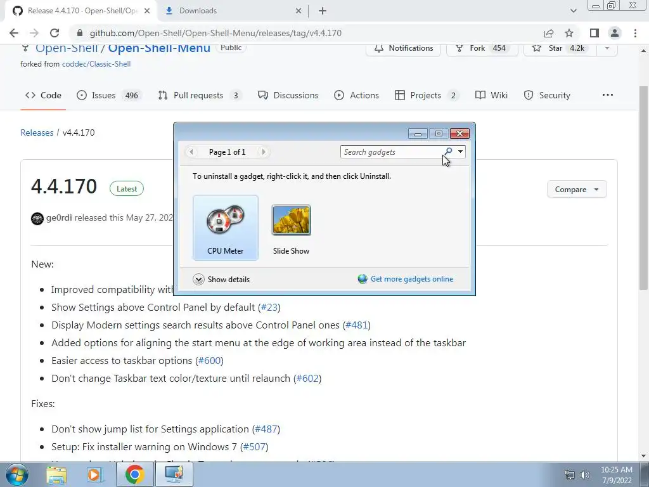This screenshot has height=487, width=649.
Task: Open issue #23 link
Action: click(x=269, y=308)
